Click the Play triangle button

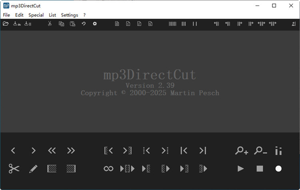pyautogui.click(x=241, y=168)
